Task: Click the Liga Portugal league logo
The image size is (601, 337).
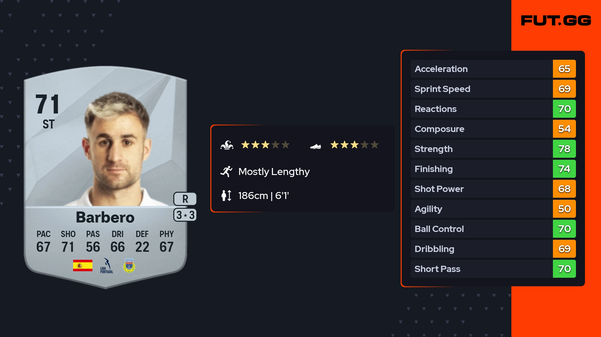Action: tap(106, 266)
